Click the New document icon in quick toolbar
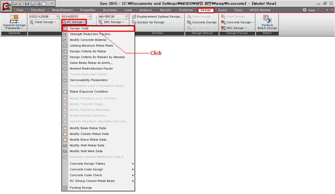The height and width of the screenshot is (194, 335). [x=44, y=3]
